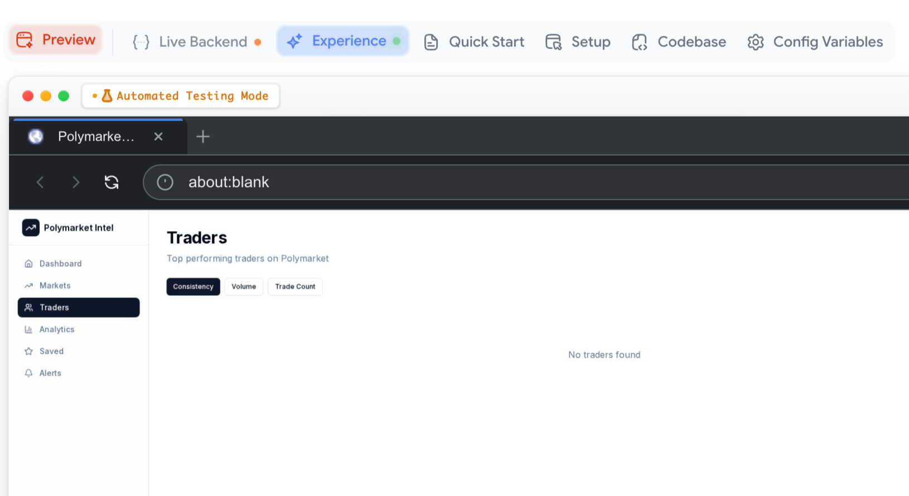The width and height of the screenshot is (909, 496).
Task: Sort traders by Trade Count
Action: pos(295,287)
